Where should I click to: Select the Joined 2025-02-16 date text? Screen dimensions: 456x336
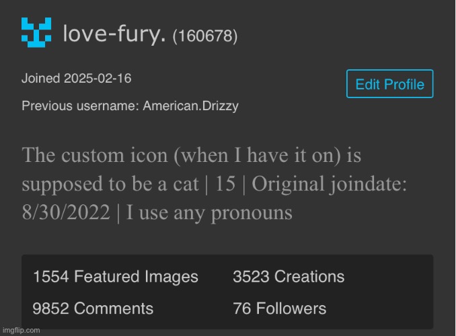click(x=76, y=79)
